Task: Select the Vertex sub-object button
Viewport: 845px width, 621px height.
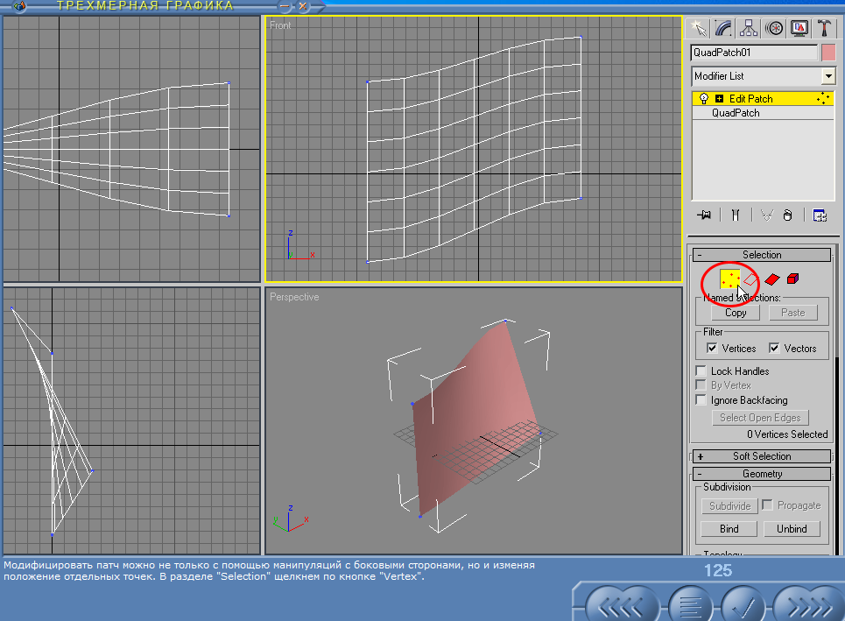Action: [729, 279]
